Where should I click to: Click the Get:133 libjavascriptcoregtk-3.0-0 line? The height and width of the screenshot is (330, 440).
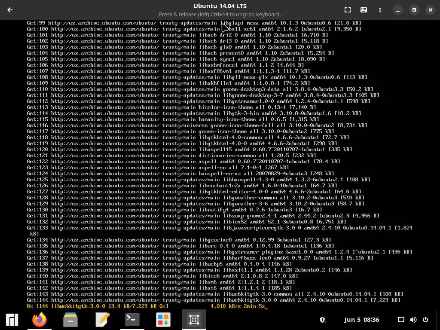coord(220,231)
